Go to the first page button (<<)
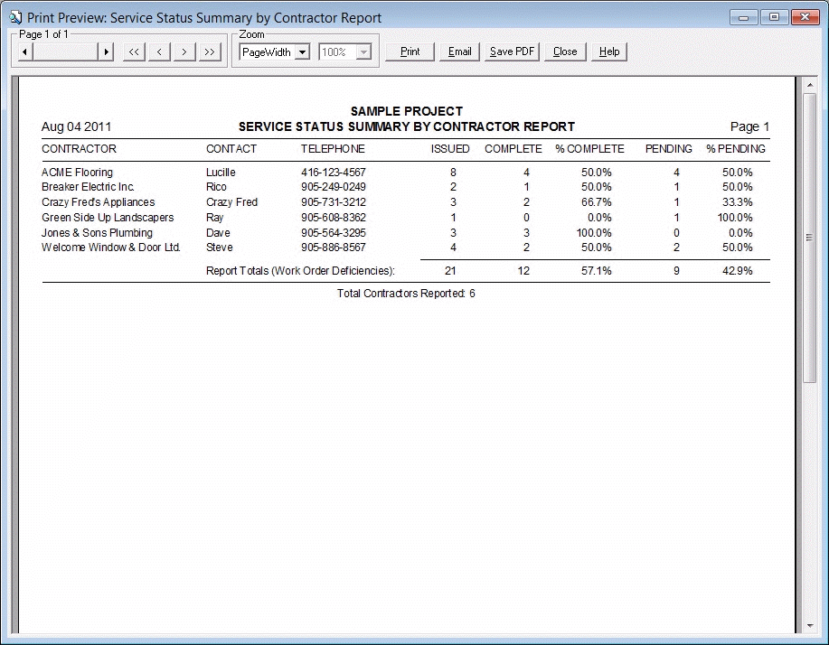 pos(135,51)
